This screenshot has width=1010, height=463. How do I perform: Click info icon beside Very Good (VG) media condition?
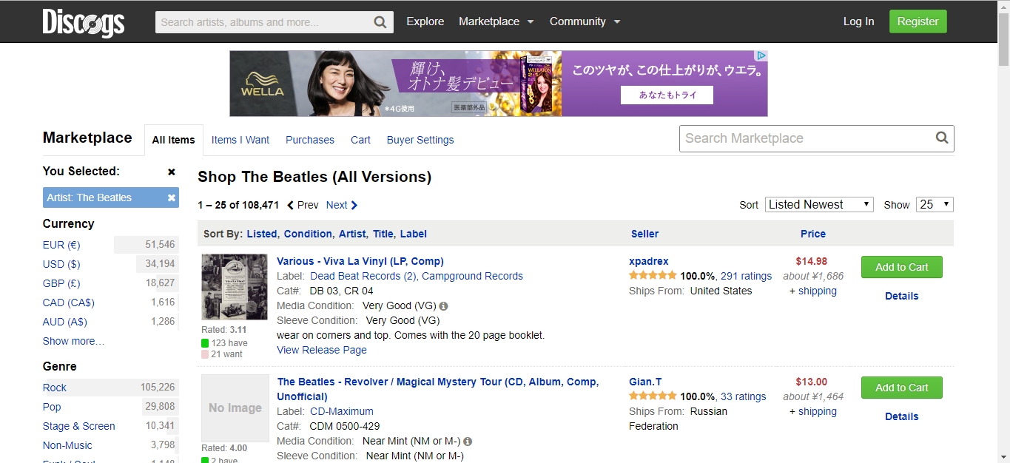443,305
